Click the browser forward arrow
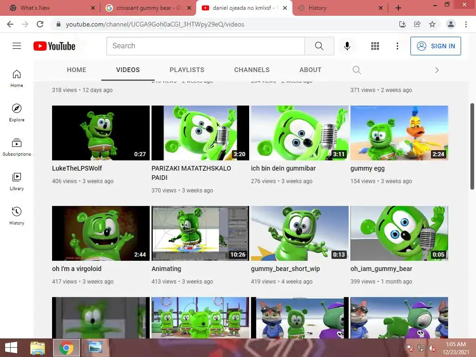The image size is (476, 357). point(25,24)
